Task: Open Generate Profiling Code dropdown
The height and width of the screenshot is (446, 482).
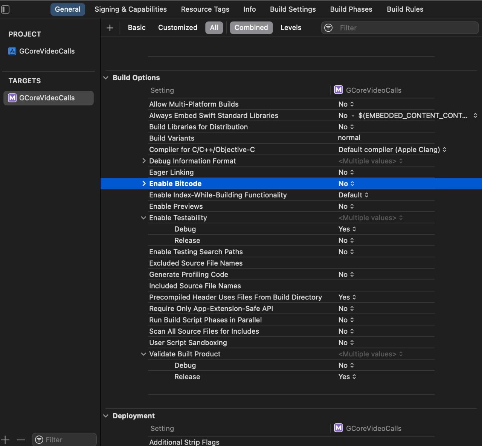Action: [346, 275]
